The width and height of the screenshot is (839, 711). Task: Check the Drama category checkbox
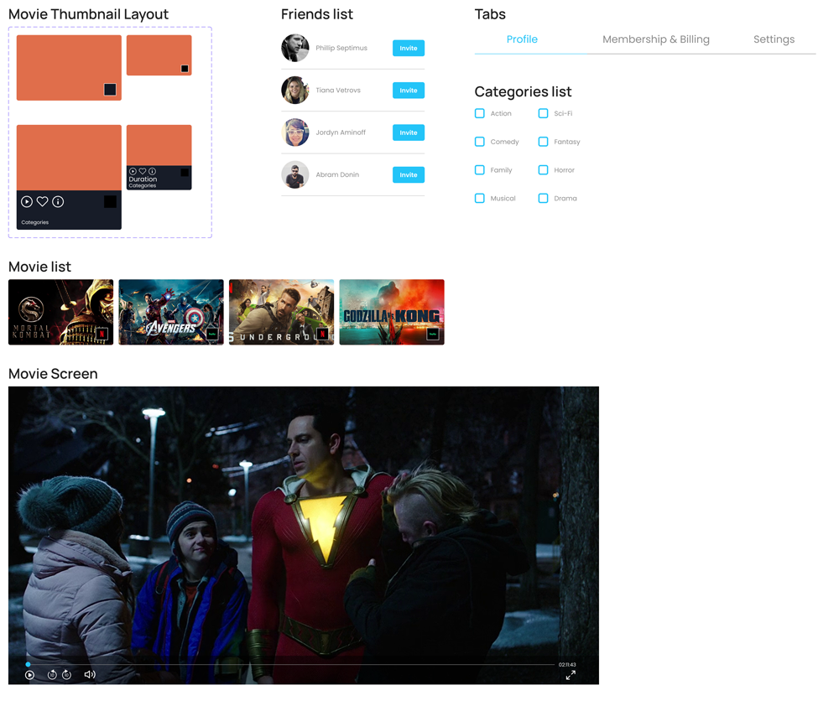pos(543,199)
